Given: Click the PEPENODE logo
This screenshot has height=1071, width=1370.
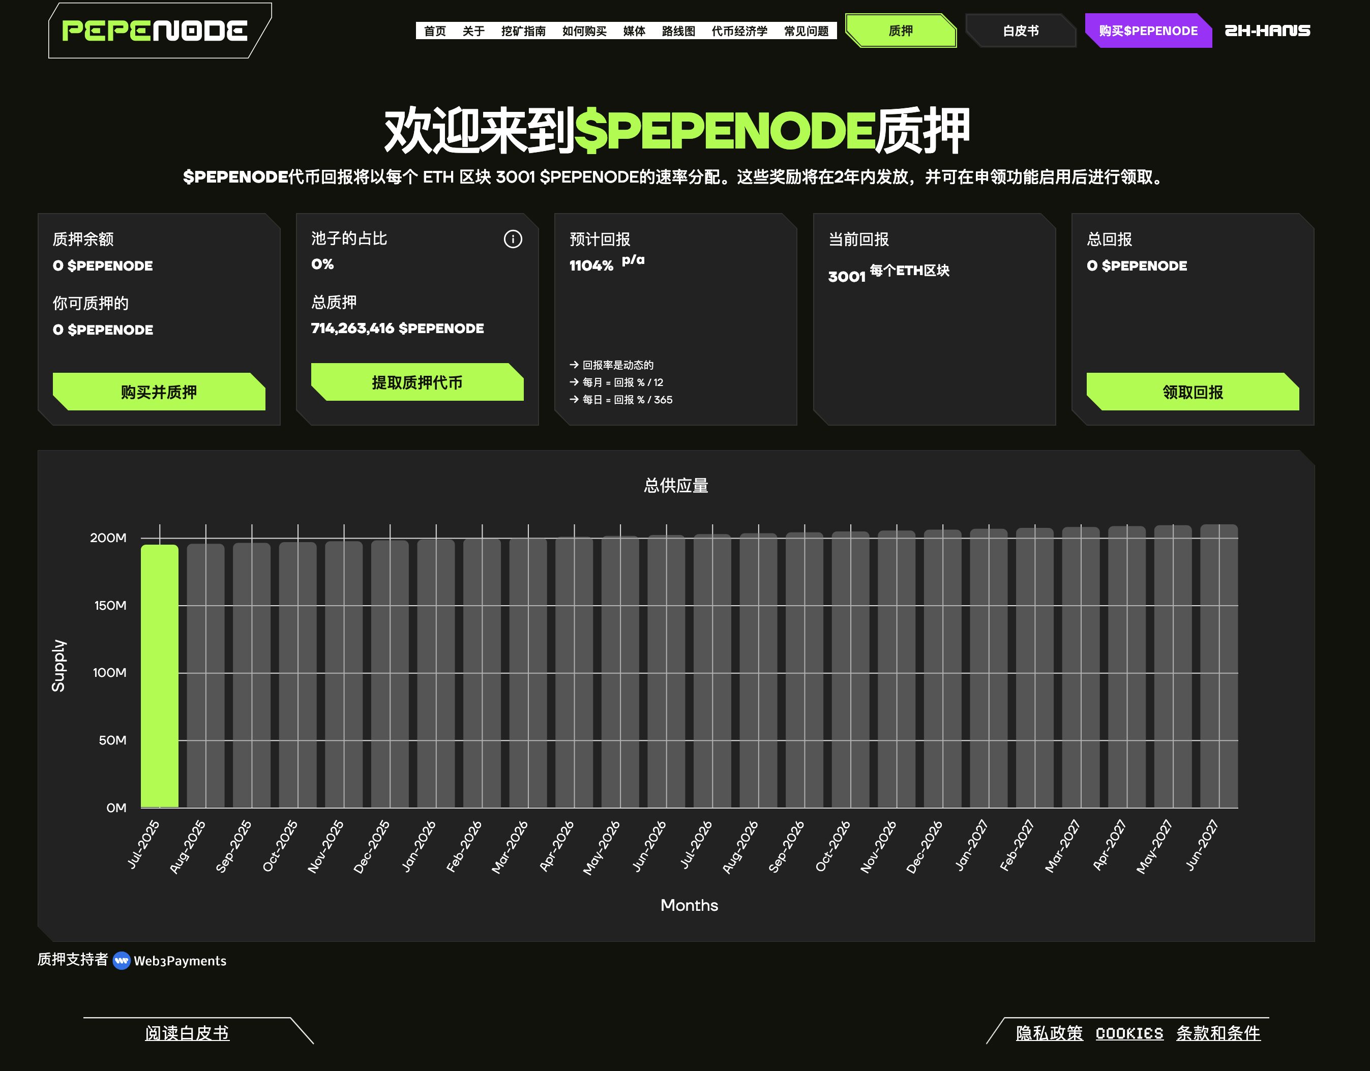Looking at the screenshot, I should (155, 31).
